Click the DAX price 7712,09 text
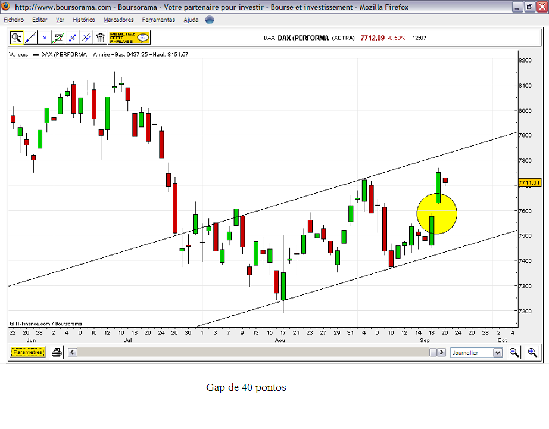Viewport: 549px width, 429px height. (x=372, y=38)
